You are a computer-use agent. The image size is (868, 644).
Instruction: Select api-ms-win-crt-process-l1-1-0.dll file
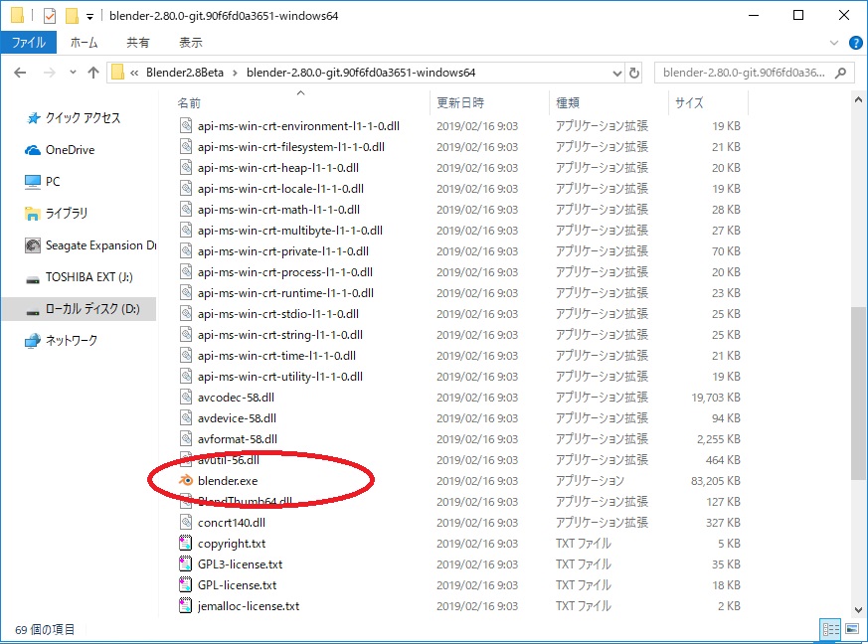285,272
